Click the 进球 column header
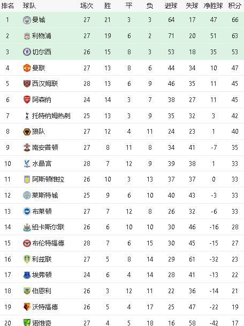 171,5
